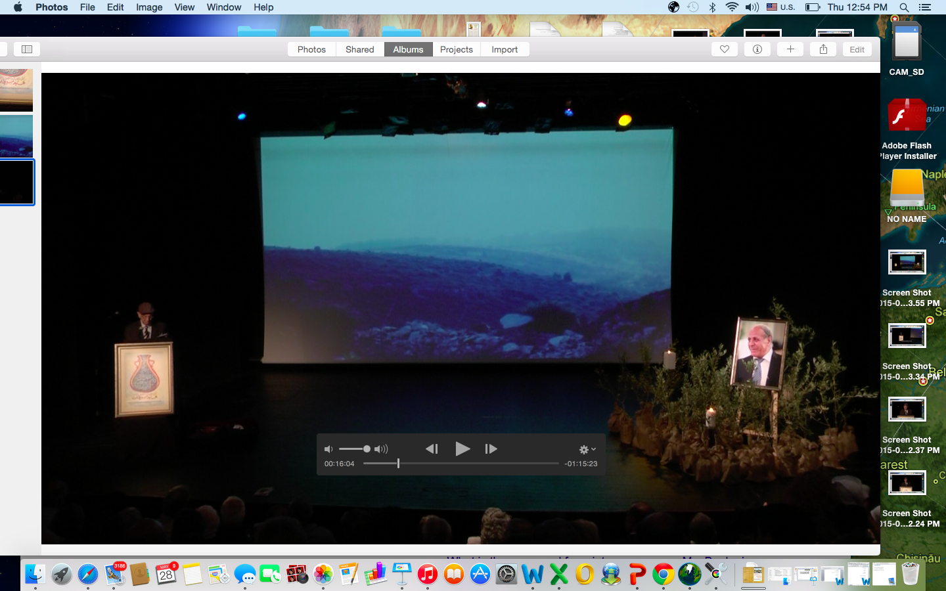Switch to the Projects tab
The image size is (946, 591).
coord(457,49)
